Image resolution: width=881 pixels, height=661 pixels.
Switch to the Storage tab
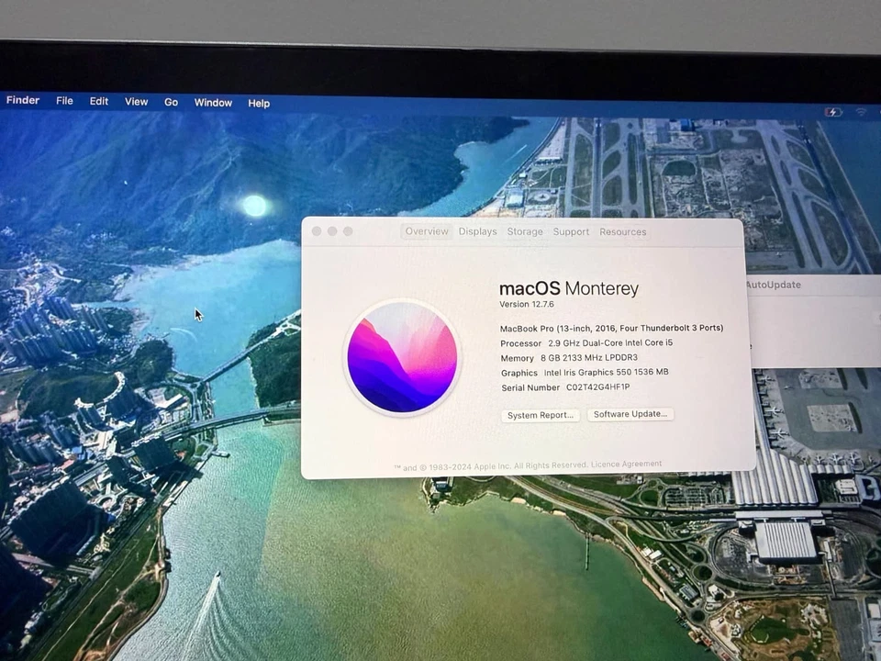point(525,231)
